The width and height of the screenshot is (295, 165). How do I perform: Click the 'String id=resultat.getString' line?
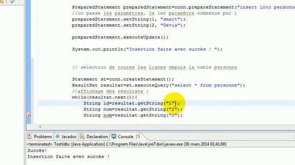coord(132,103)
